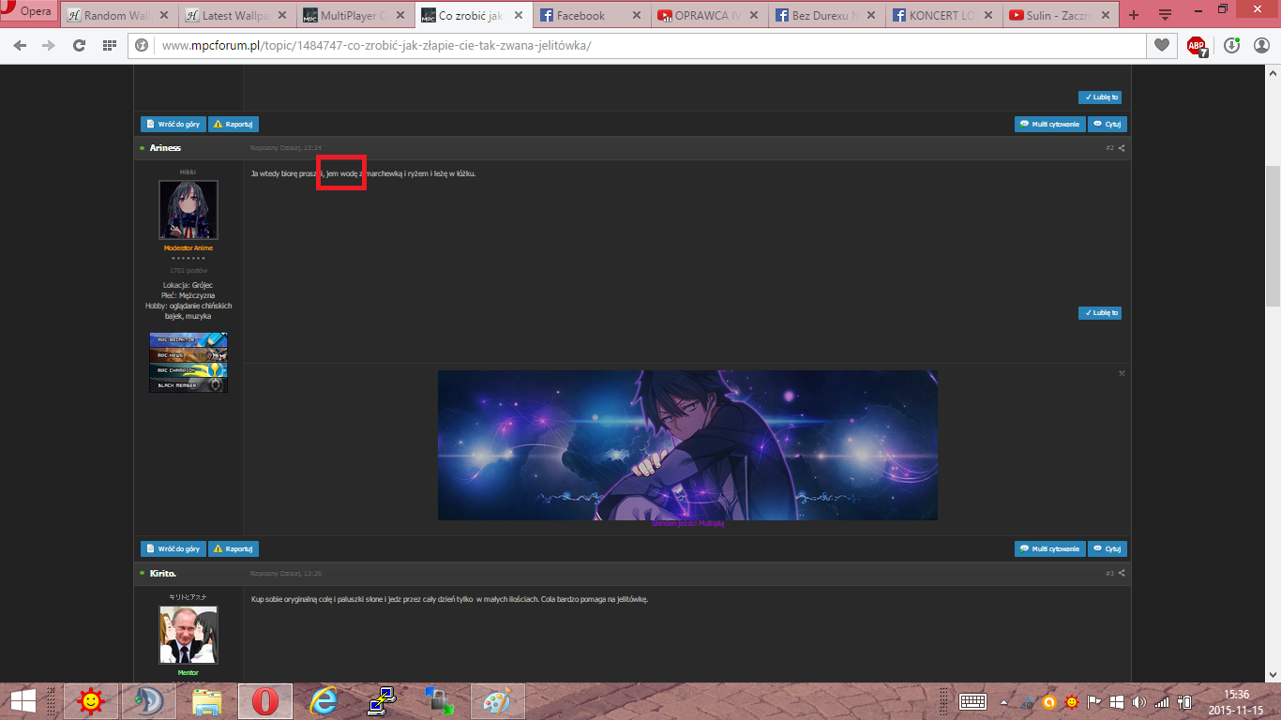Screen dimensions: 1281x720
Task: Hide Ariness's signature with the x icon
Action: (1122, 373)
